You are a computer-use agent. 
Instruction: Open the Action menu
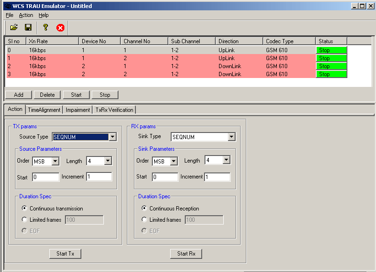(x=26, y=15)
